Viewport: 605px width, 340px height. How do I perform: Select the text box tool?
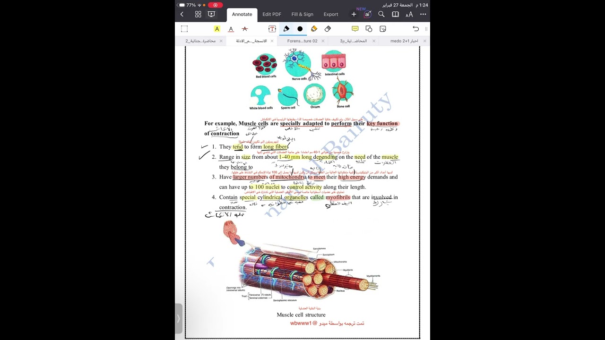[272, 29]
